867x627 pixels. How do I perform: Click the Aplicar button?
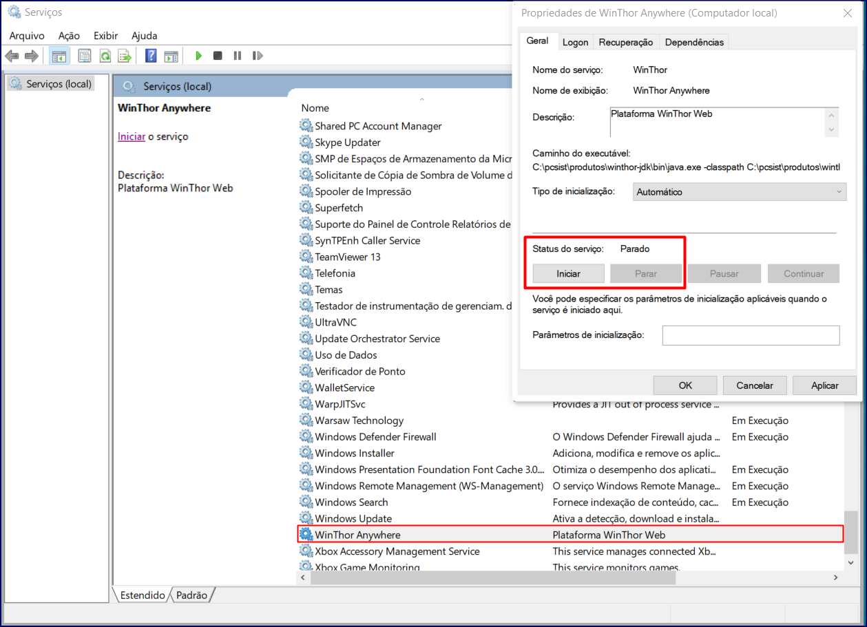tap(824, 385)
